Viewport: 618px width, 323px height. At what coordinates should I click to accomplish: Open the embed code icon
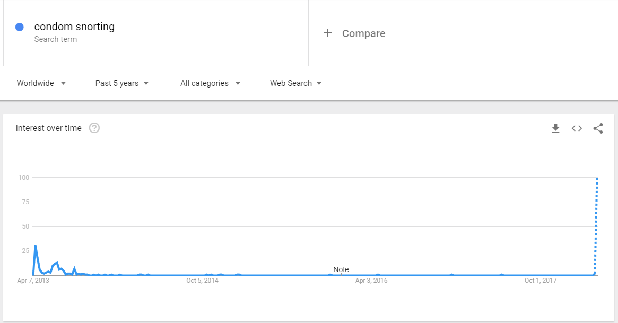pyautogui.click(x=577, y=128)
